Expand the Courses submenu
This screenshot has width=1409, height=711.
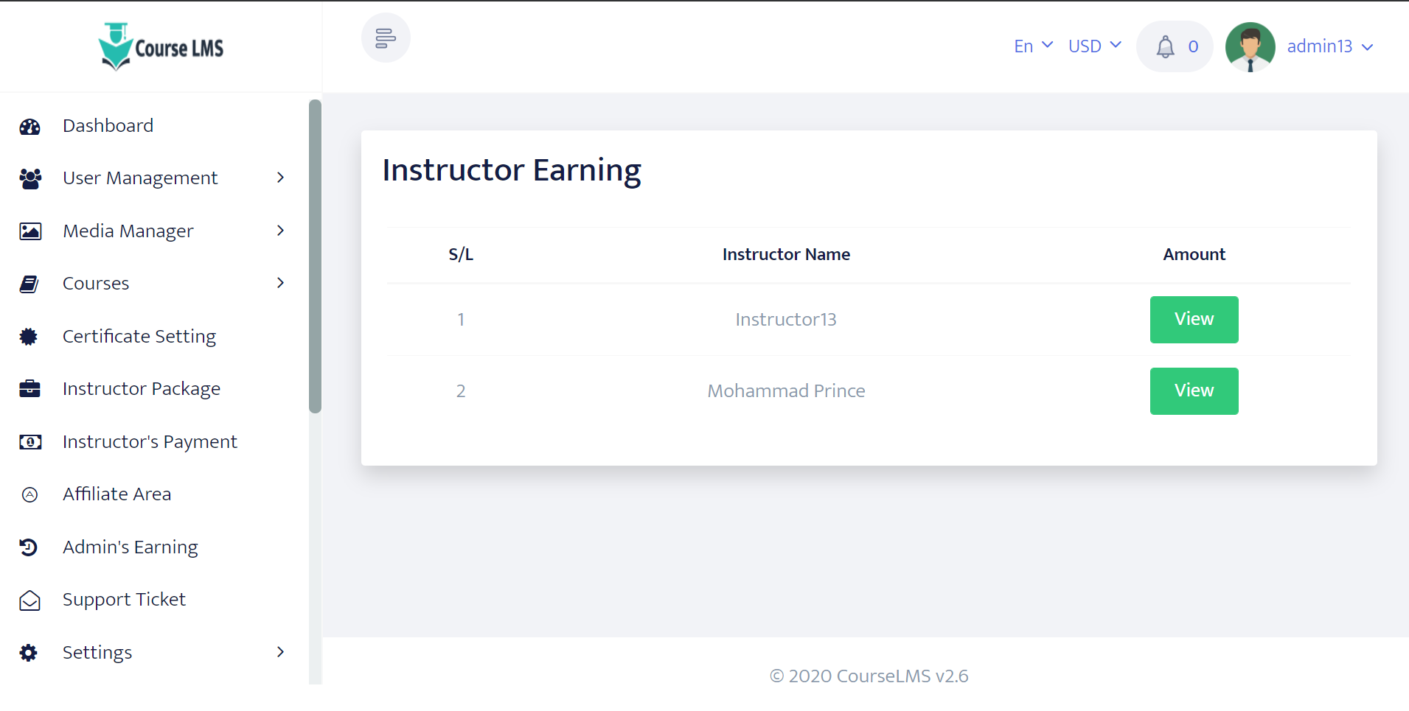coord(280,283)
